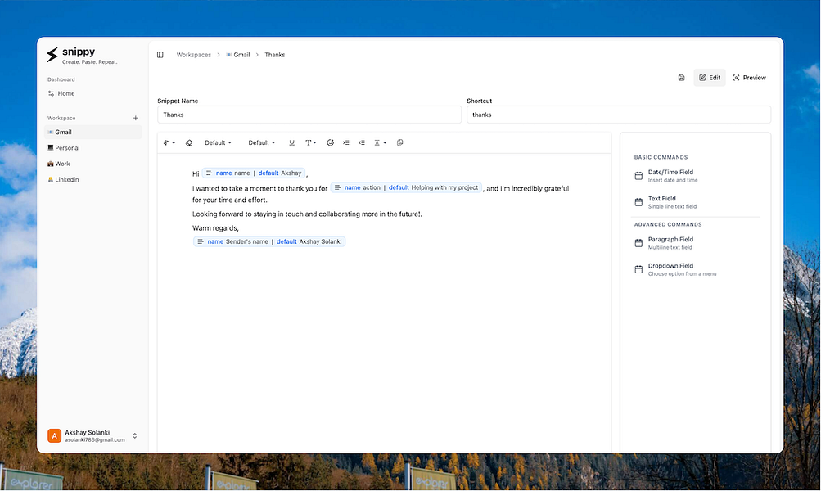Click the sticker icon at toolbar end

[400, 142]
